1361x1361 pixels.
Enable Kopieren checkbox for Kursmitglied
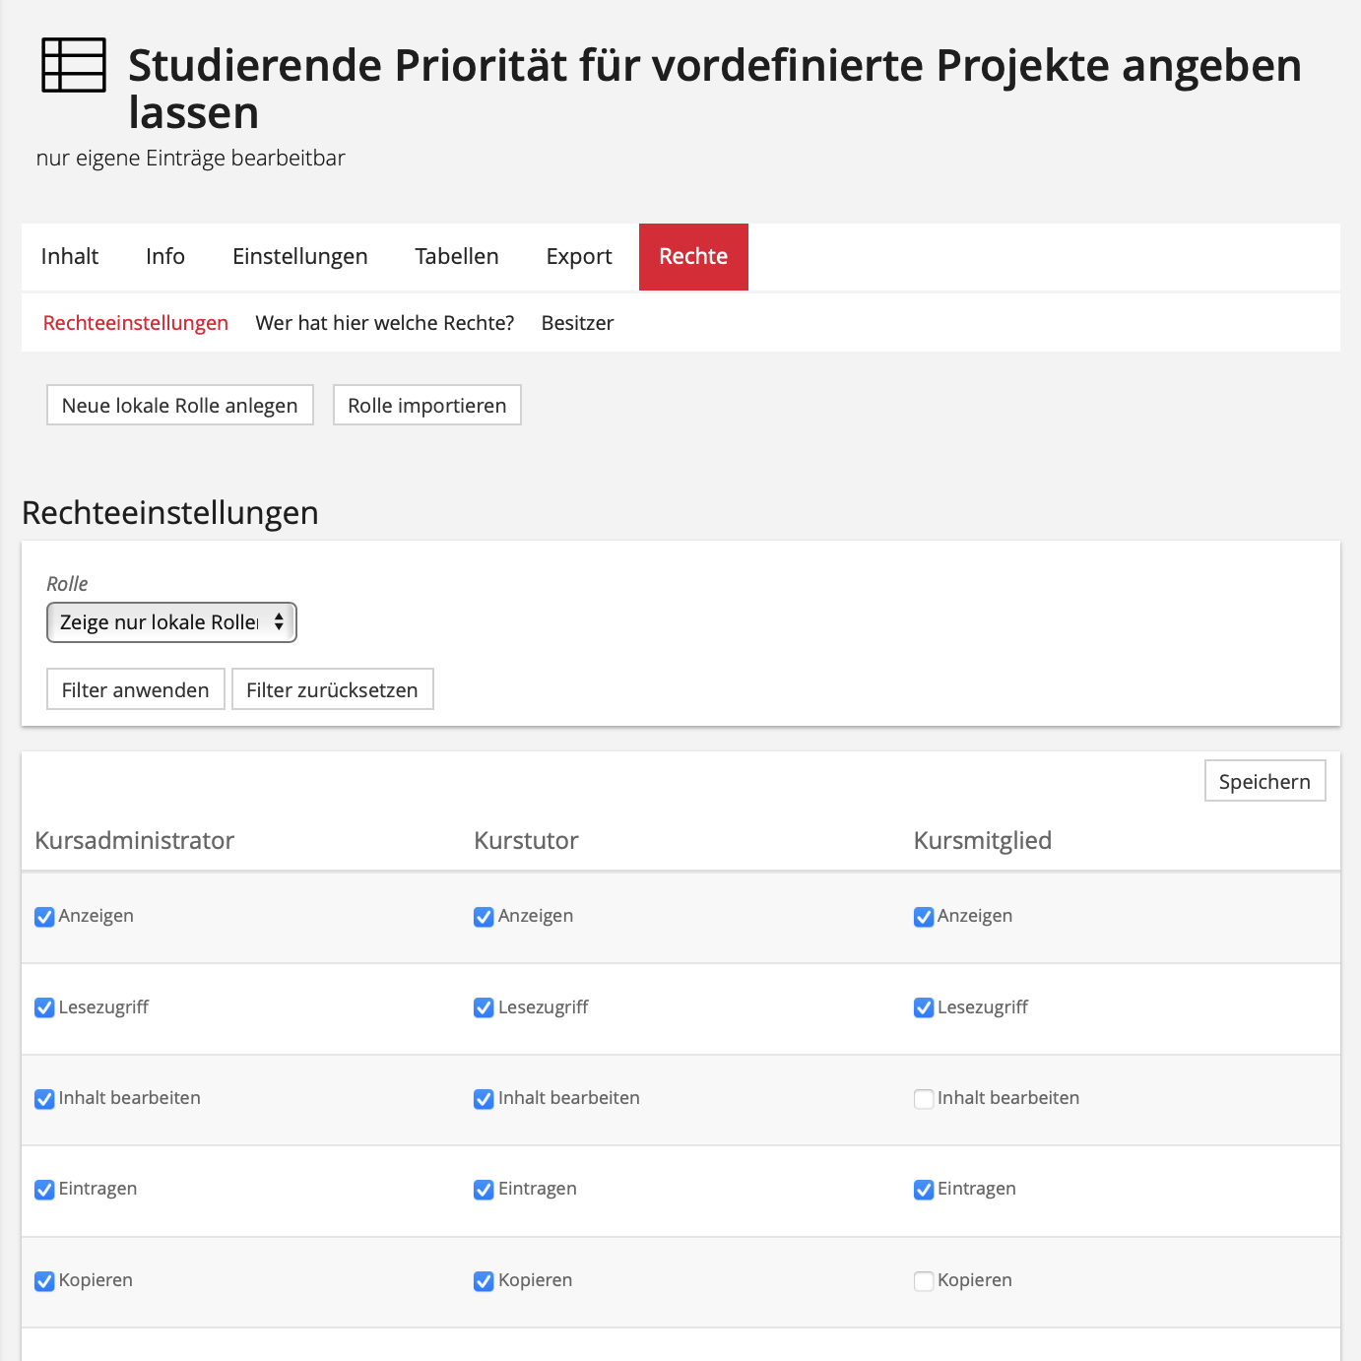924,1281
